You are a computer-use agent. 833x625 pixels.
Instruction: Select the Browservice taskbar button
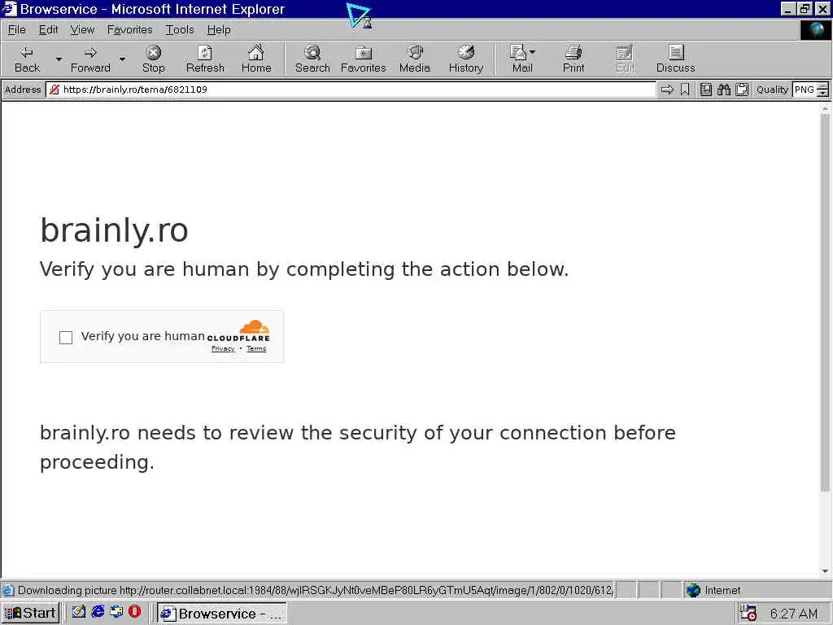tap(222, 614)
